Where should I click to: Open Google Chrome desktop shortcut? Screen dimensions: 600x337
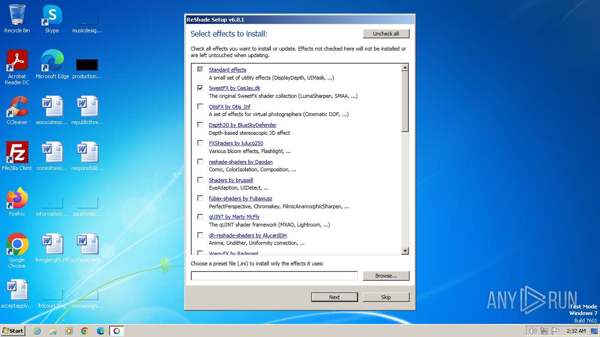pos(17,250)
